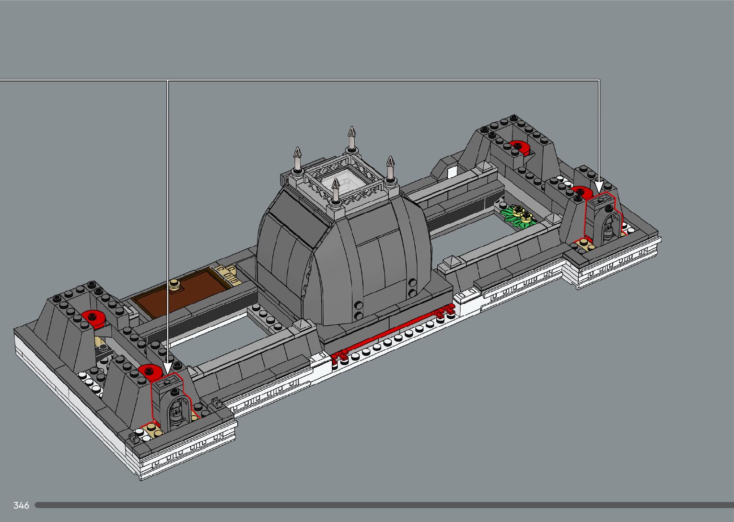Click the red clip at bar's left end
The height and width of the screenshot is (522, 734).
(340, 355)
